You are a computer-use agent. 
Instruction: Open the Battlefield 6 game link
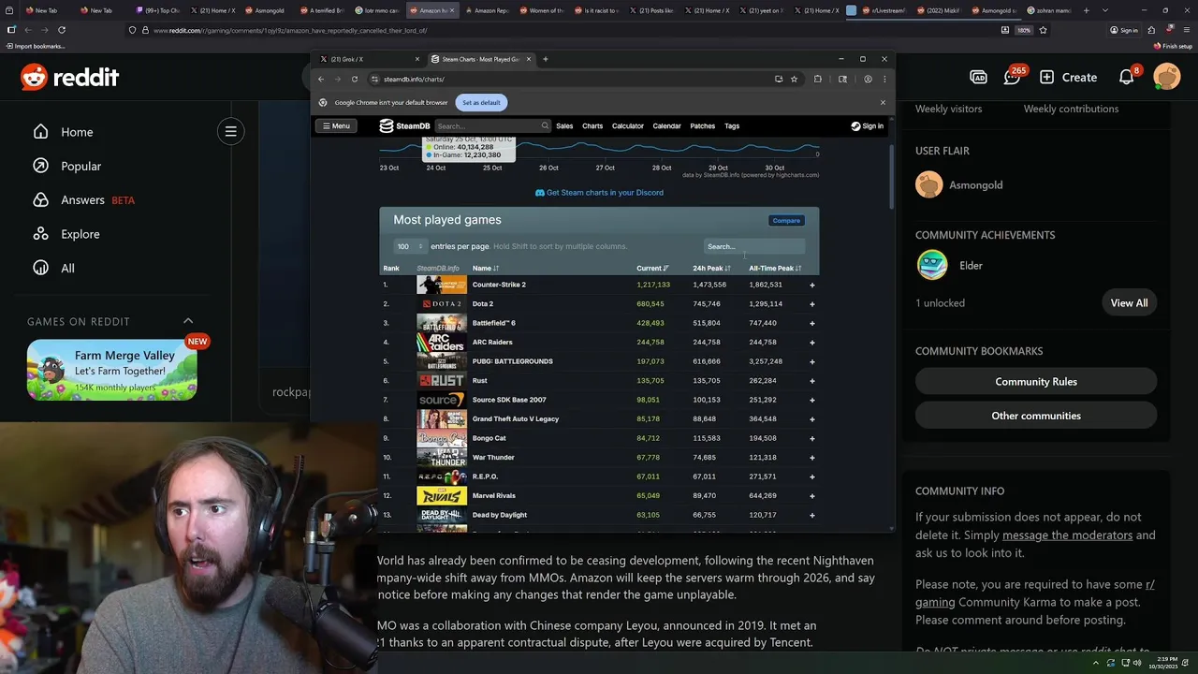[x=493, y=323]
